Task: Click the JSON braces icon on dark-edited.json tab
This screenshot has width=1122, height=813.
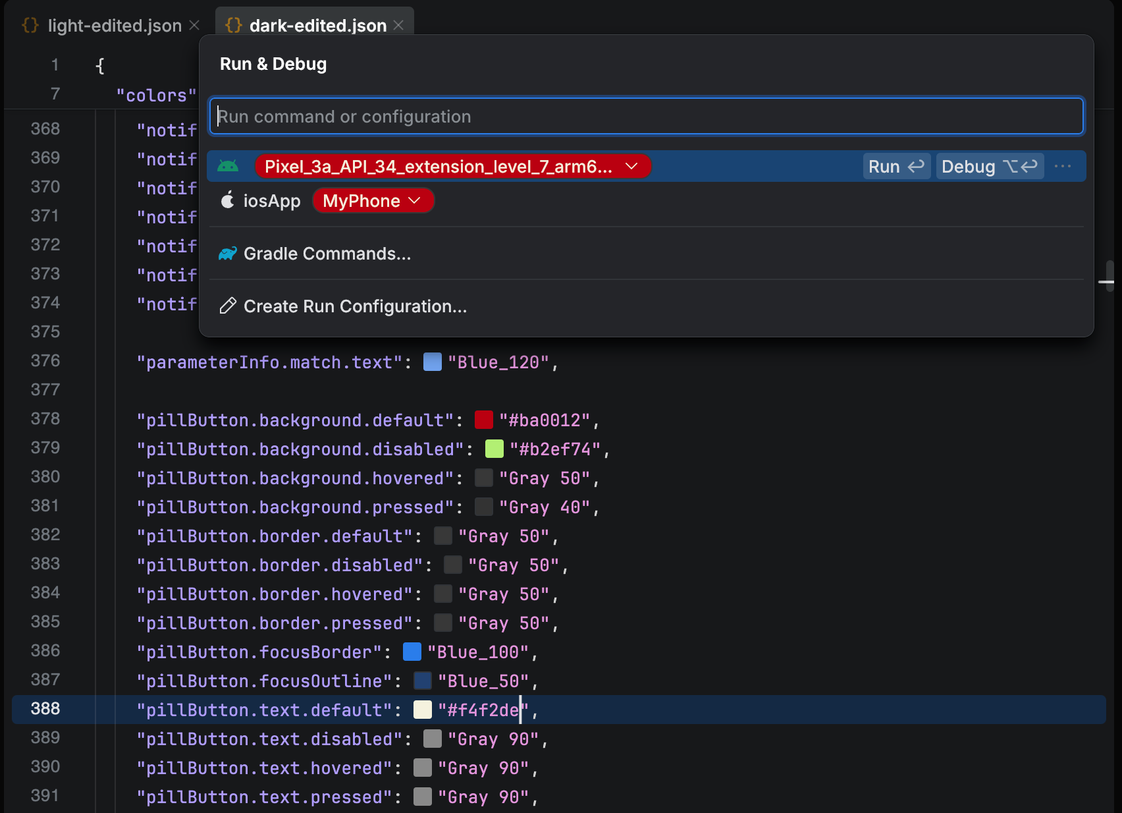Action: (234, 25)
